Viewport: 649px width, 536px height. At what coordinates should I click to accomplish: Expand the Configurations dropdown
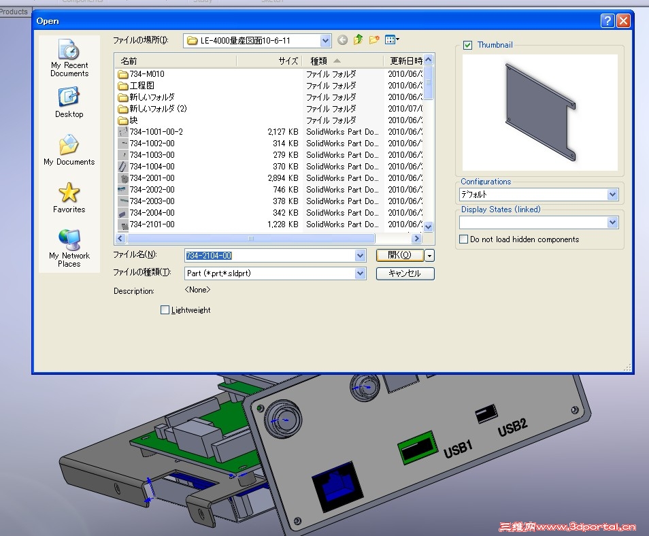point(612,195)
